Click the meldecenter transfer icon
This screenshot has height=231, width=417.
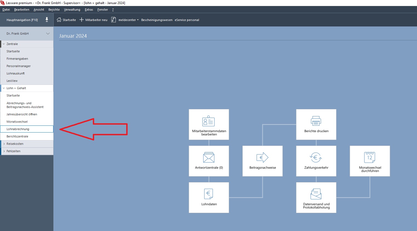point(113,20)
